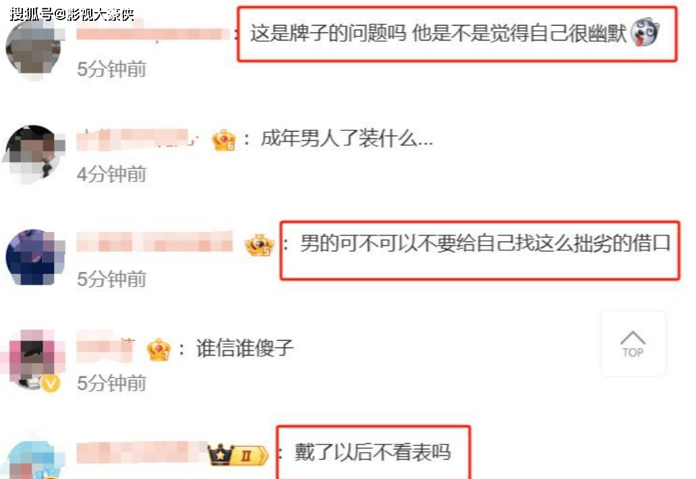Click the gold V verified badge
Image resolution: width=696 pixels, height=479 pixels.
(x=50, y=383)
